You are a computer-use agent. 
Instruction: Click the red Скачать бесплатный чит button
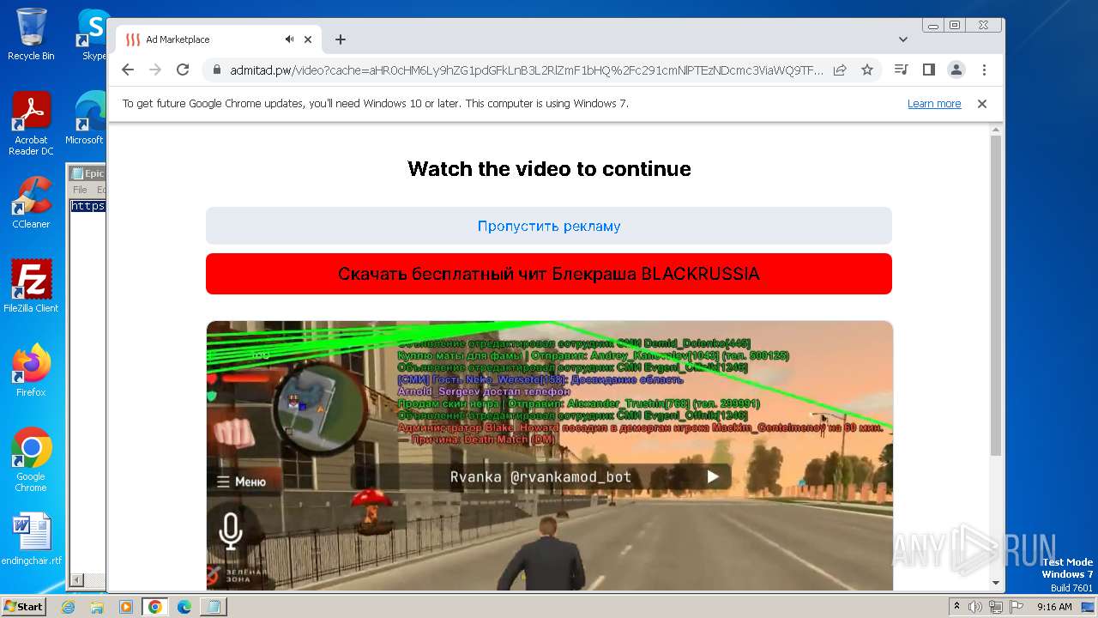click(x=549, y=274)
